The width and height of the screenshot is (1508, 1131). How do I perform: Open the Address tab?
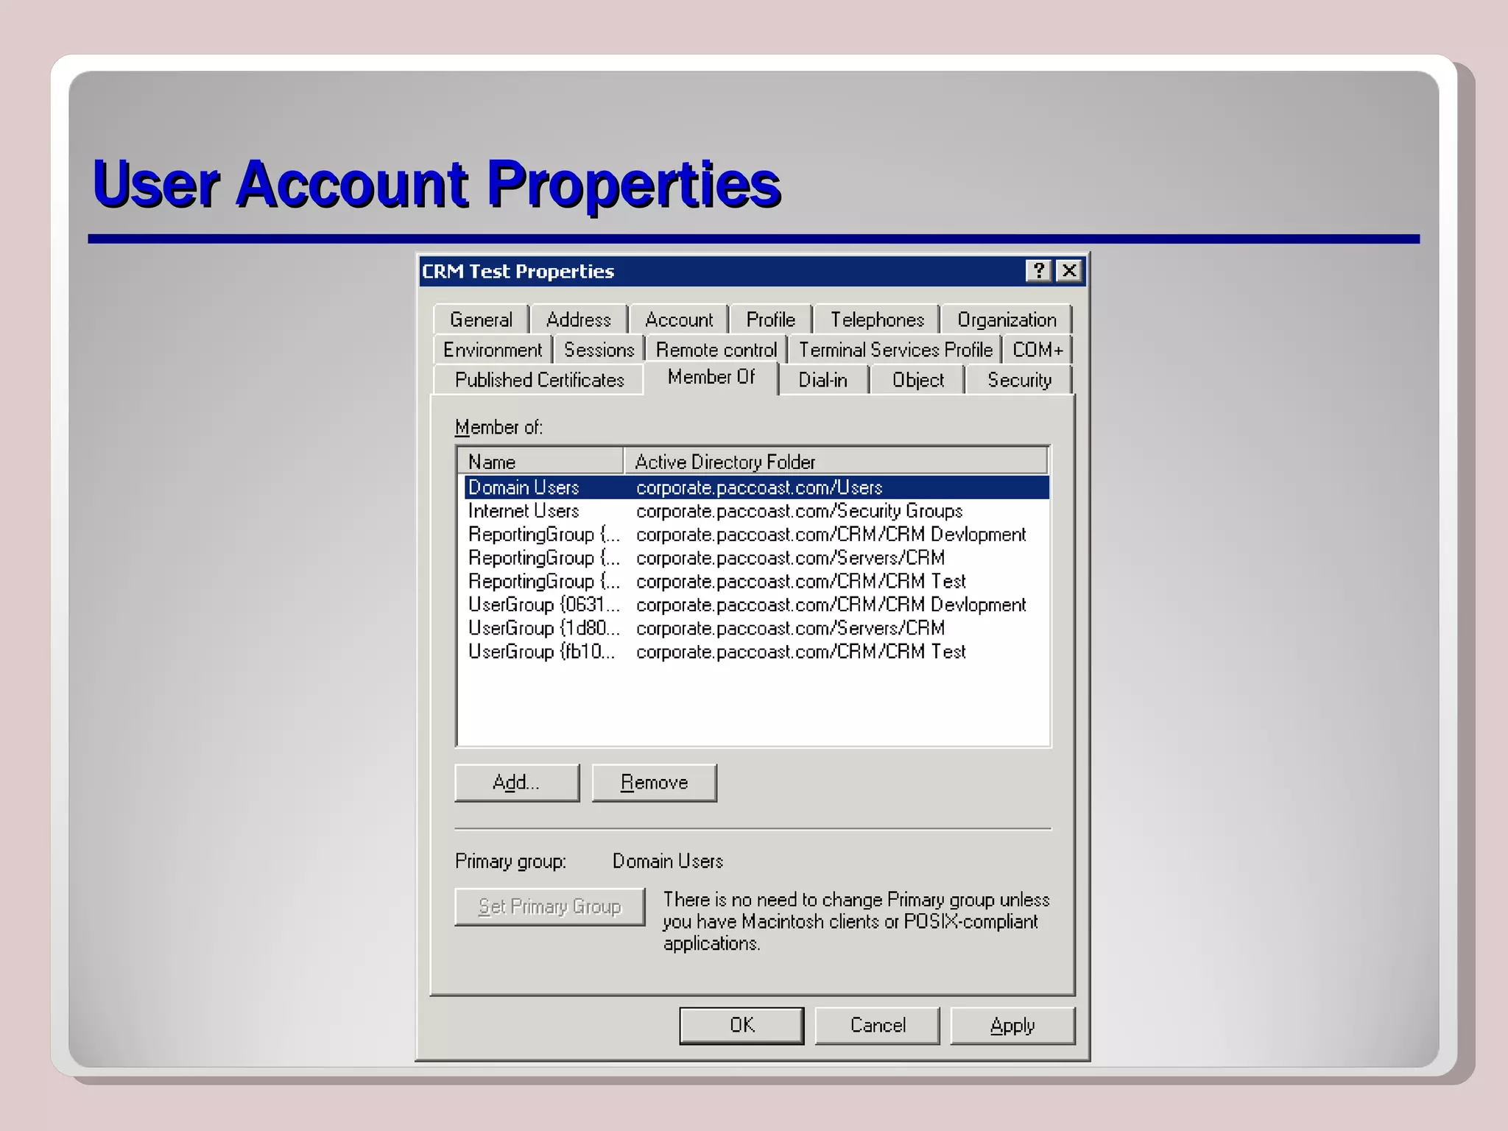click(x=579, y=320)
